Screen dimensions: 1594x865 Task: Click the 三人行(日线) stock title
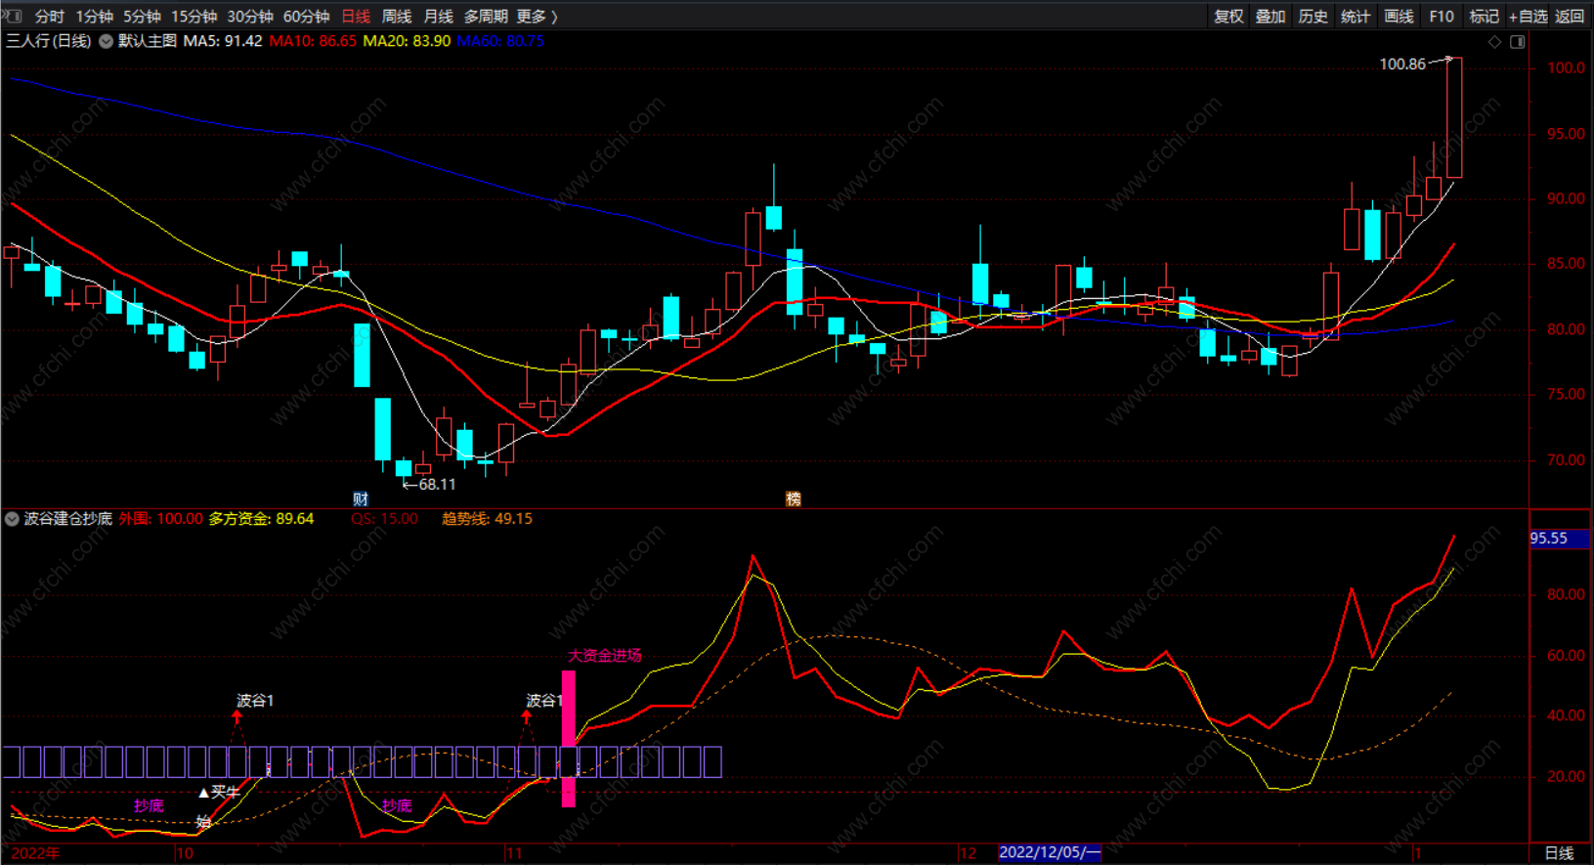click(49, 41)
